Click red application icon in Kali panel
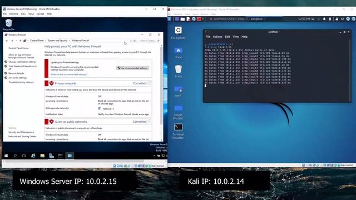 [x=199, y=19]
